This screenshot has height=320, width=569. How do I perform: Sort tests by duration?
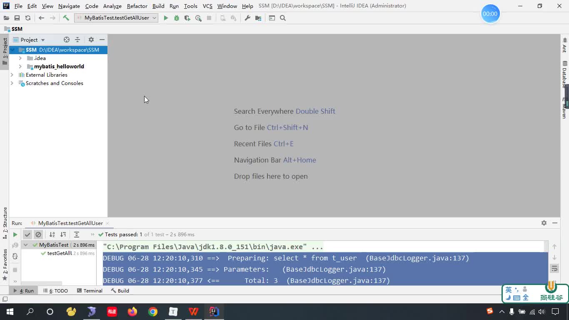(63, 235)
